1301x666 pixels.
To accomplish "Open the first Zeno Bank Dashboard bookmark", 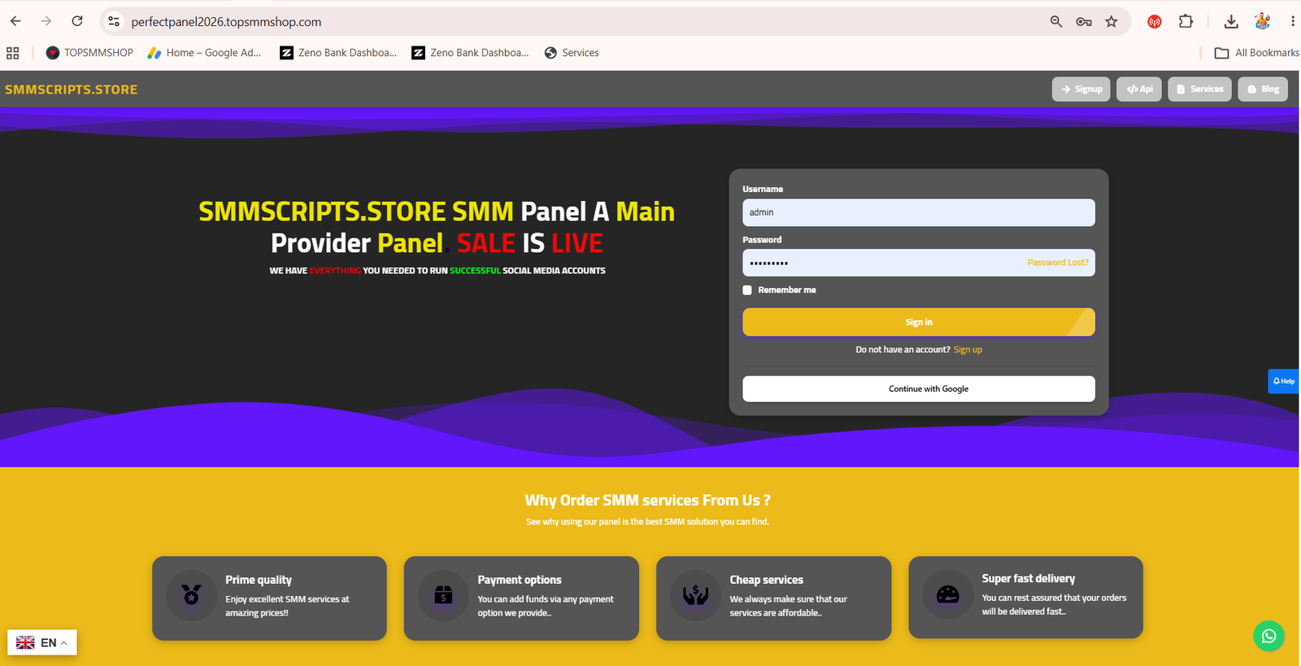I will [338, 53].
